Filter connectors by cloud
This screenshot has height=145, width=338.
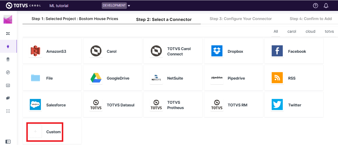(310, 31)
